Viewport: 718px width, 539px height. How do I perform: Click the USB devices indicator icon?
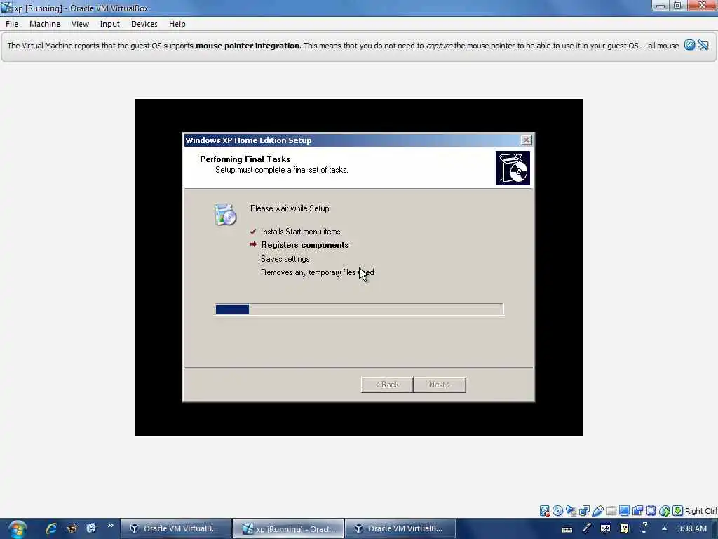[597, 511]
